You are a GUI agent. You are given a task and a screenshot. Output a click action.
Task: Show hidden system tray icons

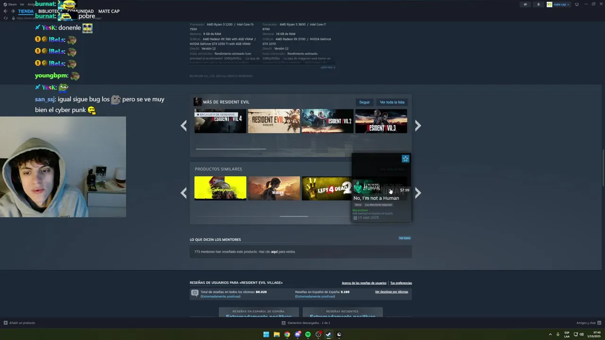point(550,334)
